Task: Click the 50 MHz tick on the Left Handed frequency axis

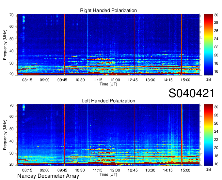Action: click(11, 129)
